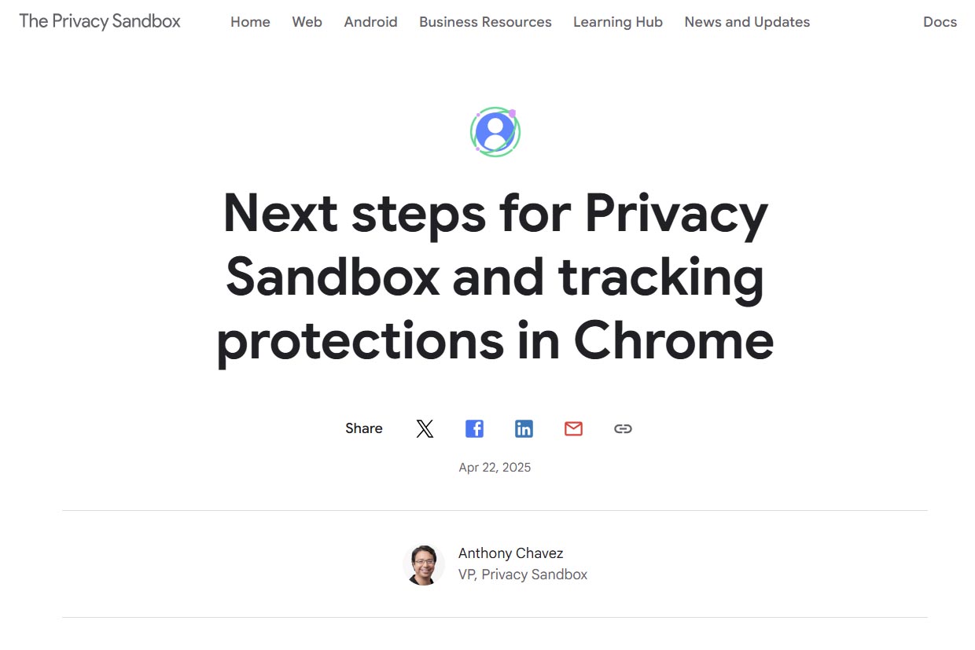Share the article via email icon

coord(573,428)
